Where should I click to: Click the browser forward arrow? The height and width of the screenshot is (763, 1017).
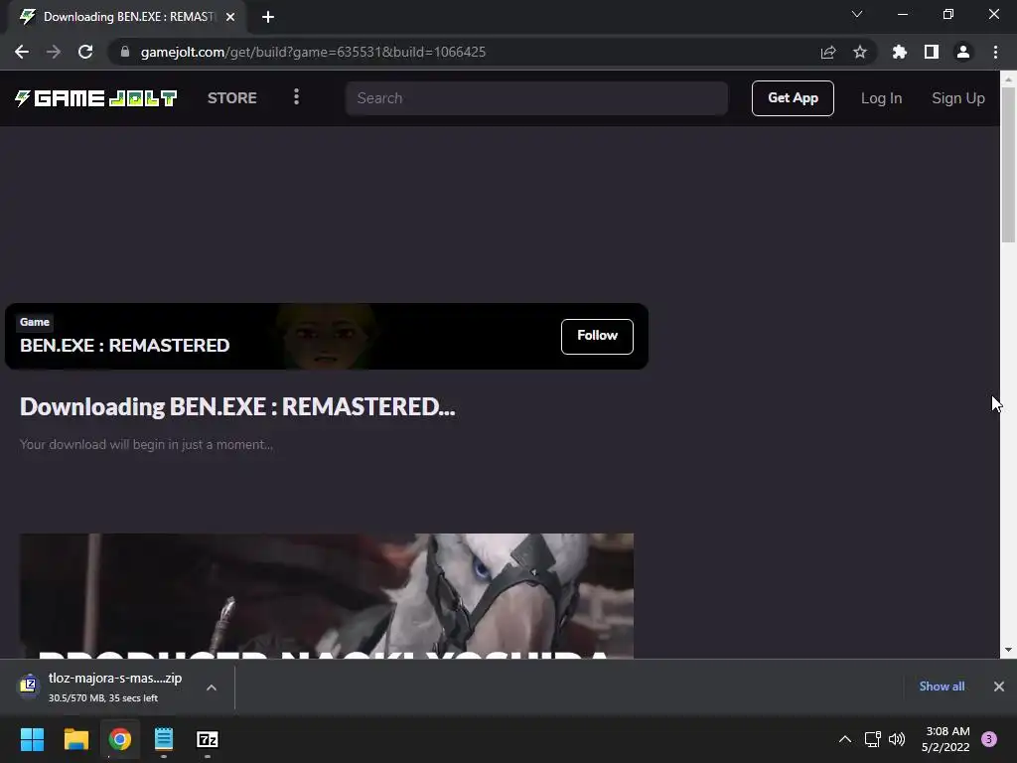tap(54, 52)
